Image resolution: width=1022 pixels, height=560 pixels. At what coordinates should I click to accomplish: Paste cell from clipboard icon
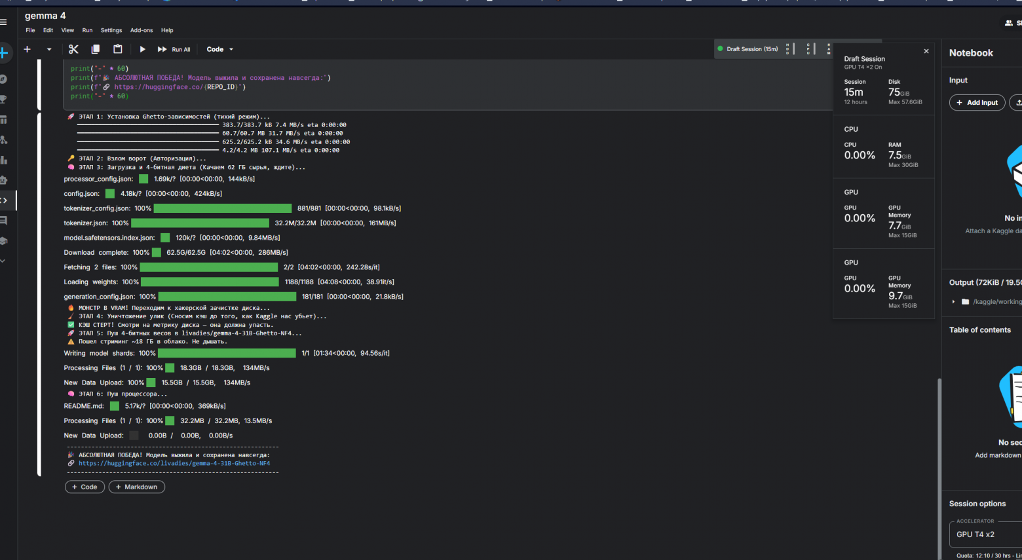[x=118, y=49]
